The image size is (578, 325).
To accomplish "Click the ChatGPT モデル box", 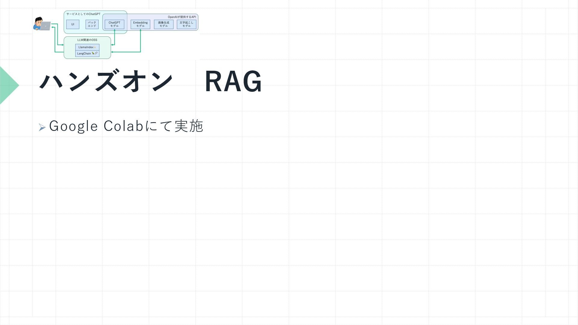I will pyautogui.click(x=114, y=24).
